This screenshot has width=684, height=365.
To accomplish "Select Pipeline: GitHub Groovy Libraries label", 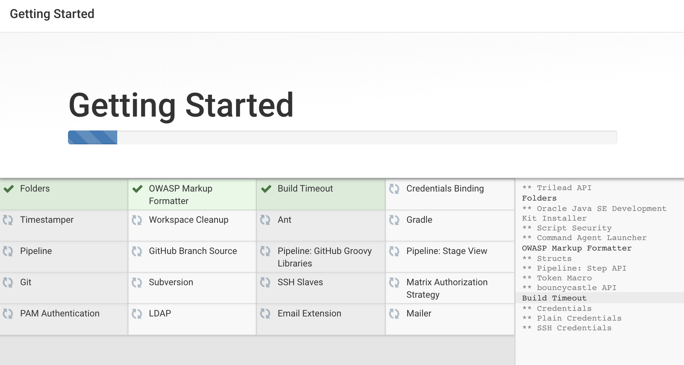I will tap(325, 257).
